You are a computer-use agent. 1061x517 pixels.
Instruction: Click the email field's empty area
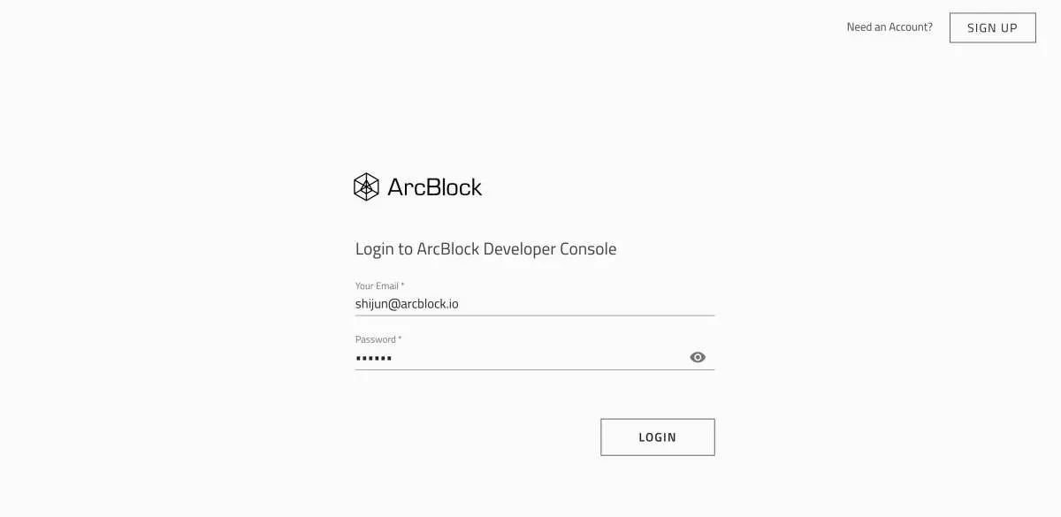click(587, 304)
